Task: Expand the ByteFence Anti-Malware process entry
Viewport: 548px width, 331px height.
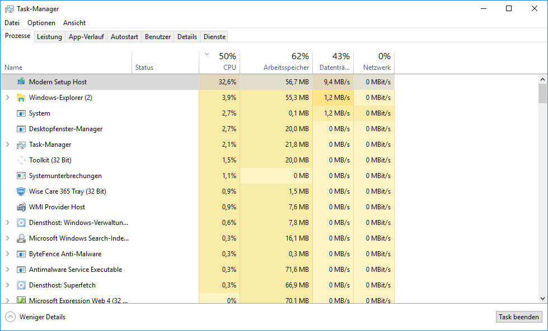Action: pos(7,254)
